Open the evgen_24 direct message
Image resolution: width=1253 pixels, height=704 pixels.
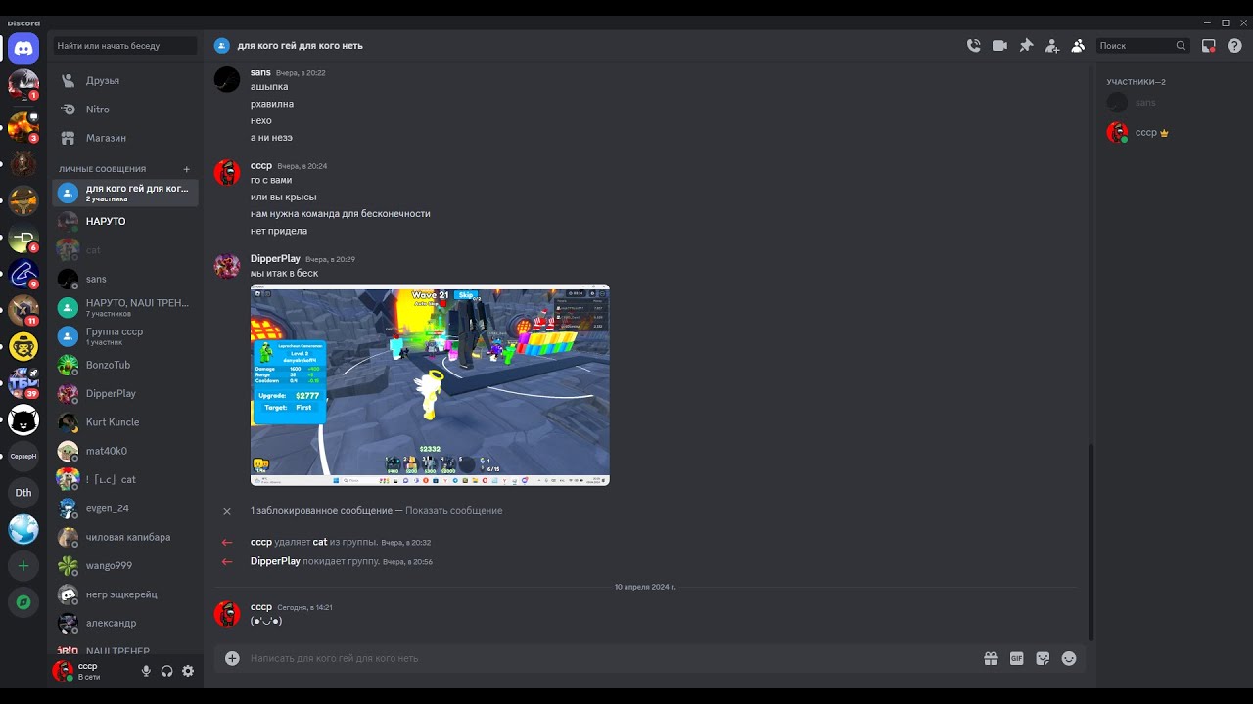point(125,508)
